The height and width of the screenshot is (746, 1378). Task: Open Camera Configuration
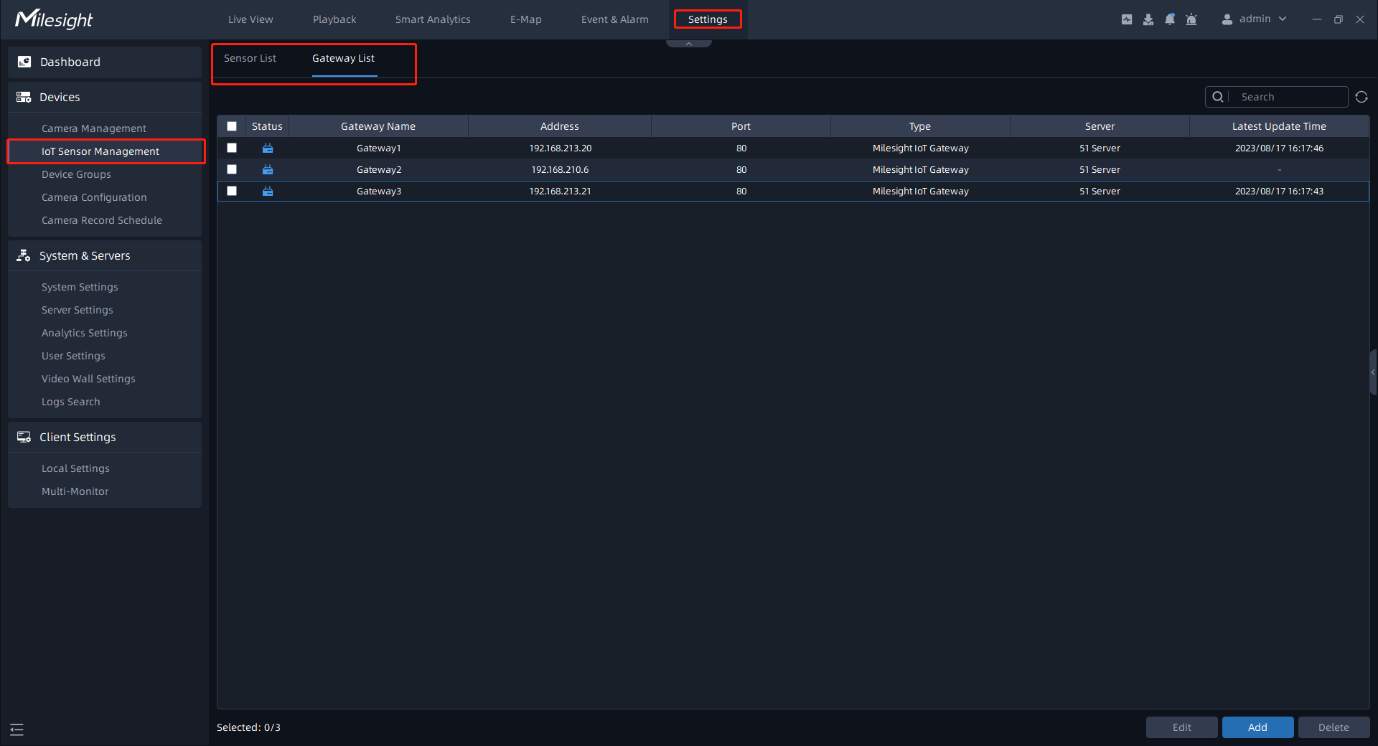pyautogui.click(x=94, y=197)
